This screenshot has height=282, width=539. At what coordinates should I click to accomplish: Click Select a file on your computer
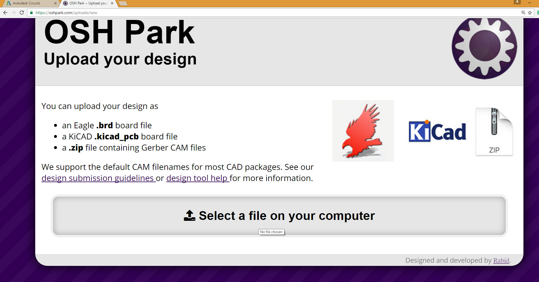click(x=279, y=216)
